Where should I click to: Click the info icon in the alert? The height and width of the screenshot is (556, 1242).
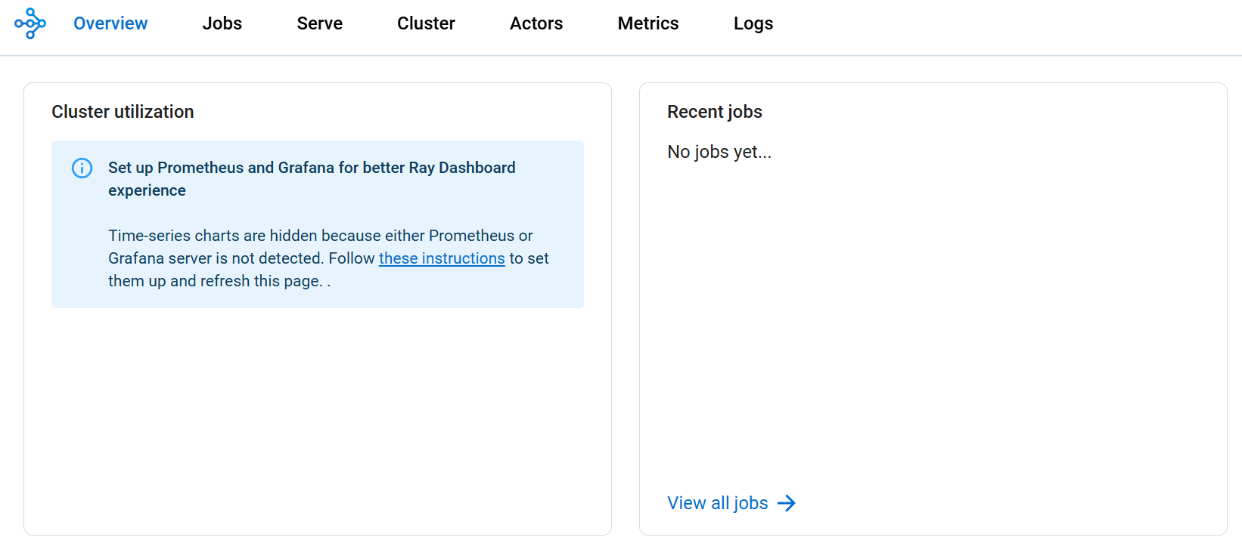pyautogui.click(x=82, y=168)
